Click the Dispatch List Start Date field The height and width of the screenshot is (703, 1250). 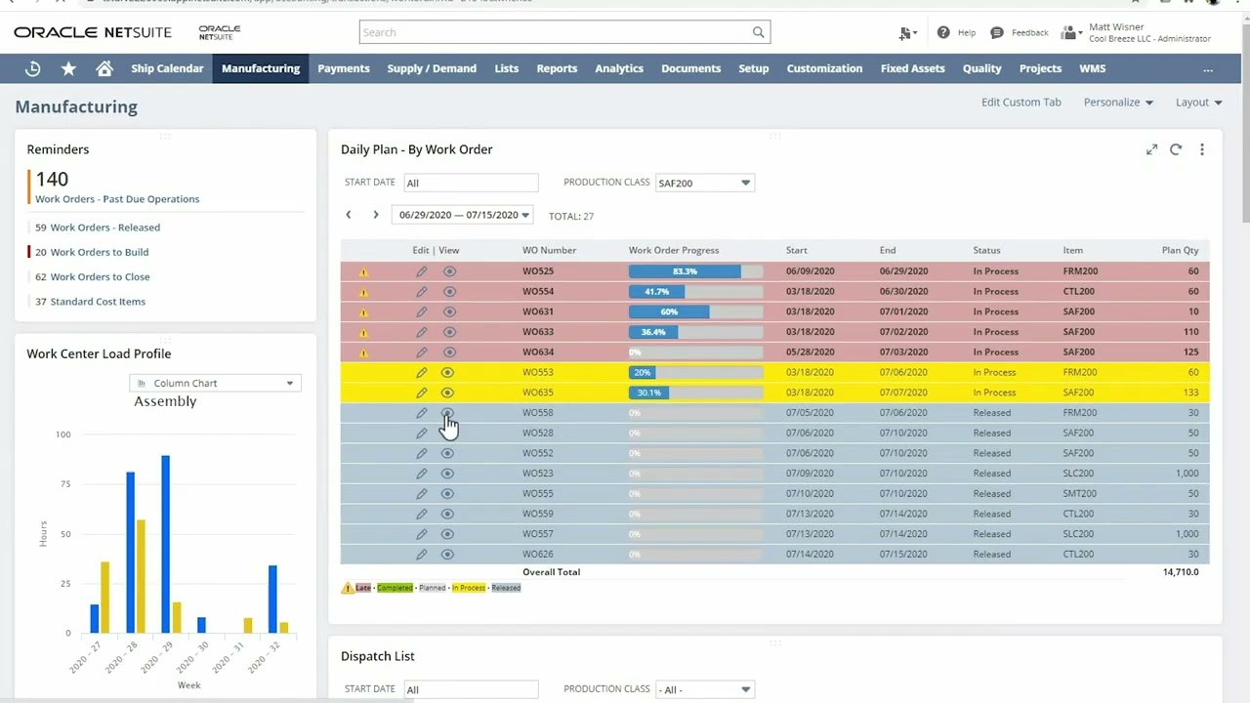tap(471, 689)
